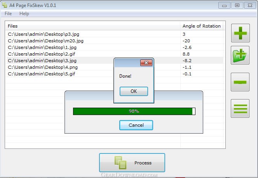
Task: Click the Angle of Rotation column header
Action: [x=202, y=26]
